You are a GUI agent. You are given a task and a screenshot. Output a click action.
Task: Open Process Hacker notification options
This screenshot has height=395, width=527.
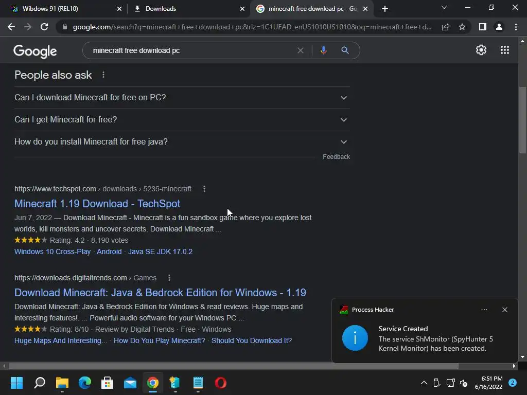[x=484, y=310]
